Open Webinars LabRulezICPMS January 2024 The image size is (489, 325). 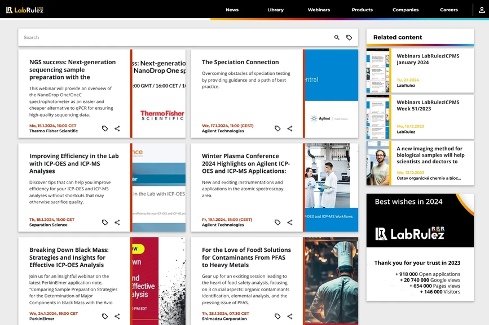[428, 59]
